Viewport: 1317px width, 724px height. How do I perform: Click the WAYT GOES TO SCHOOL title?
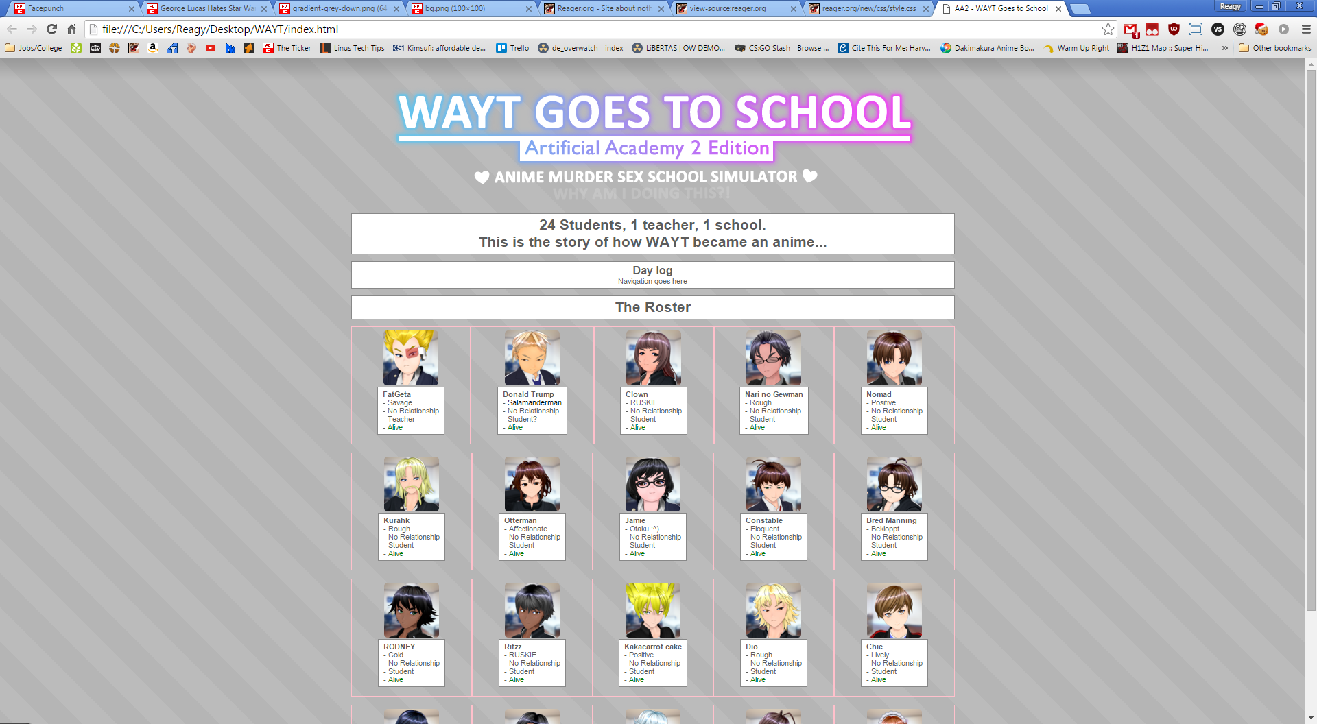(654, 112)
